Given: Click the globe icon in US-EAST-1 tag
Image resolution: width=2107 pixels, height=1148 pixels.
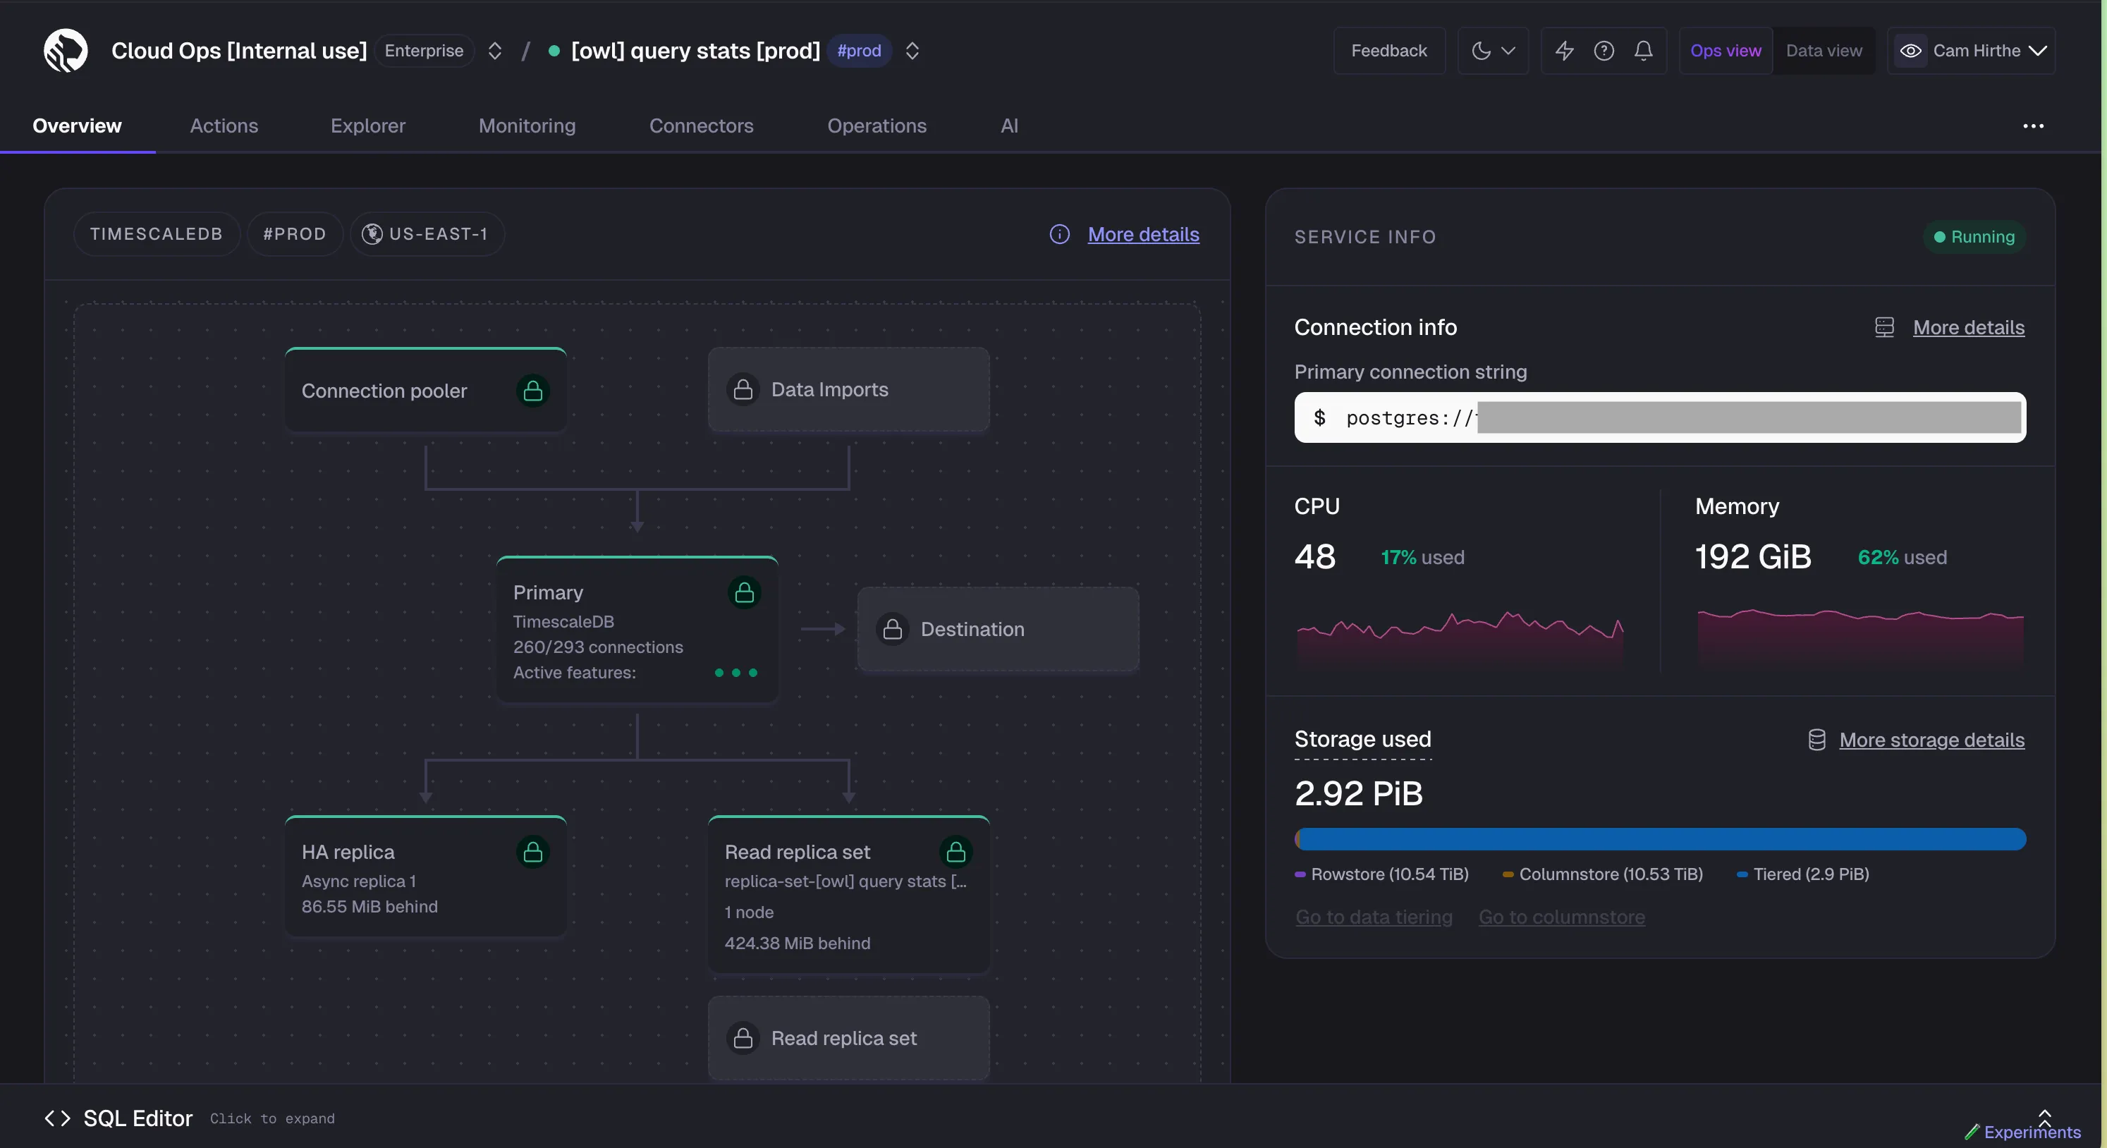Looking at the screenshot, I should tap(372, 234).
